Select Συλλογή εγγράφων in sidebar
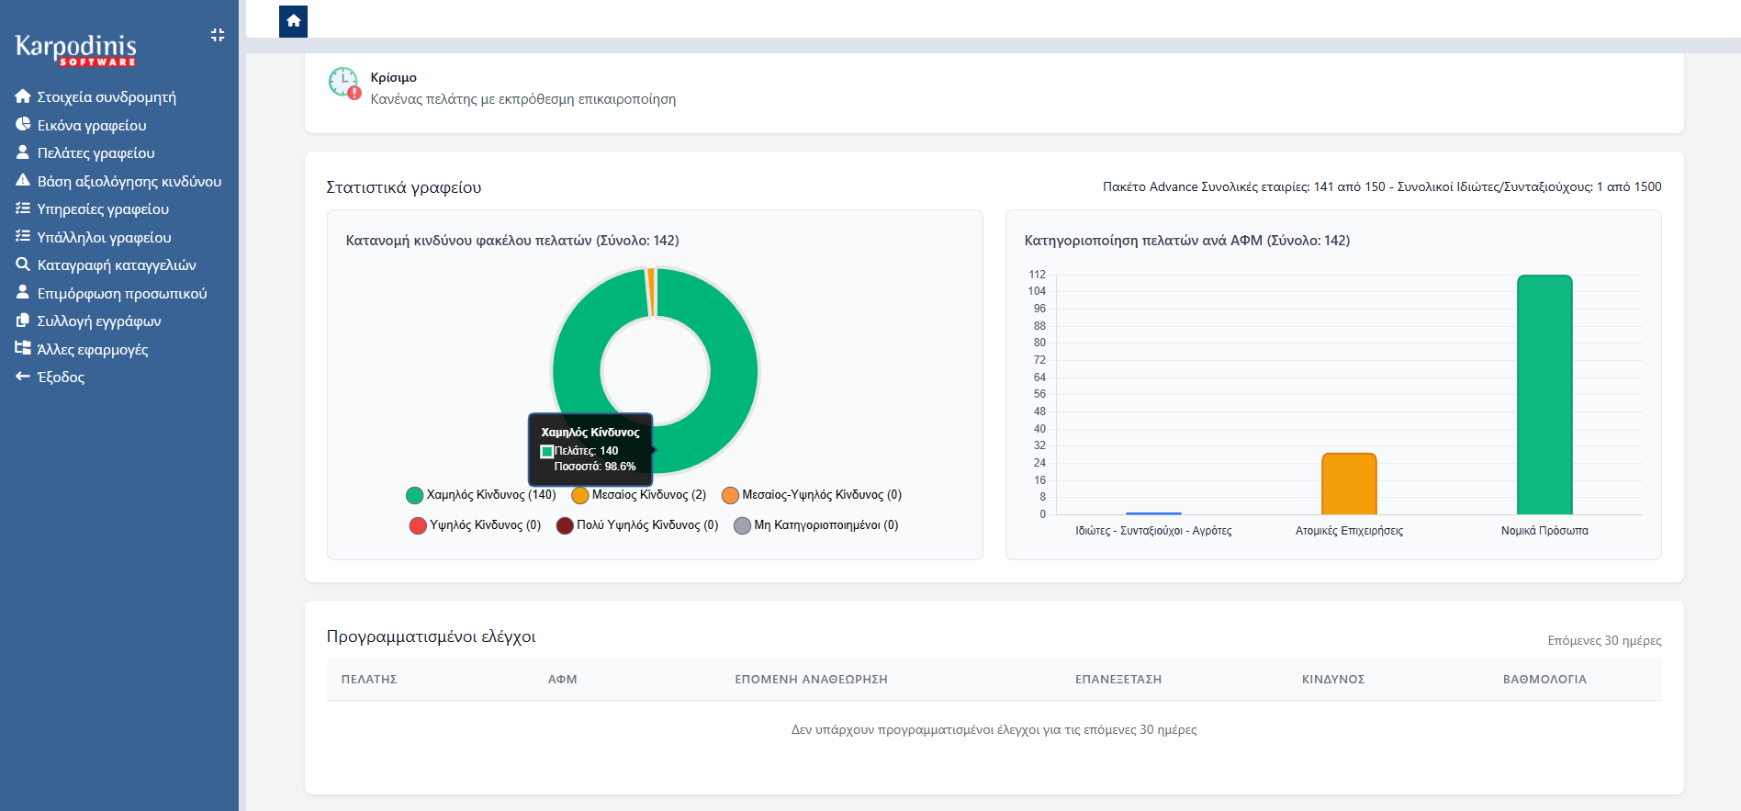Viewport: 1741px width, 811px height. 99,321
